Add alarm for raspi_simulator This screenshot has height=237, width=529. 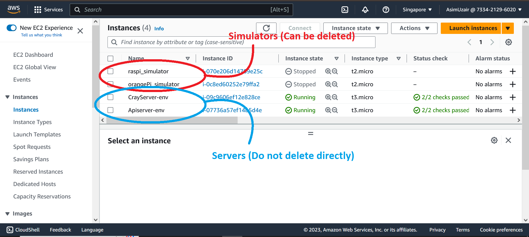[x=513, y=71]
